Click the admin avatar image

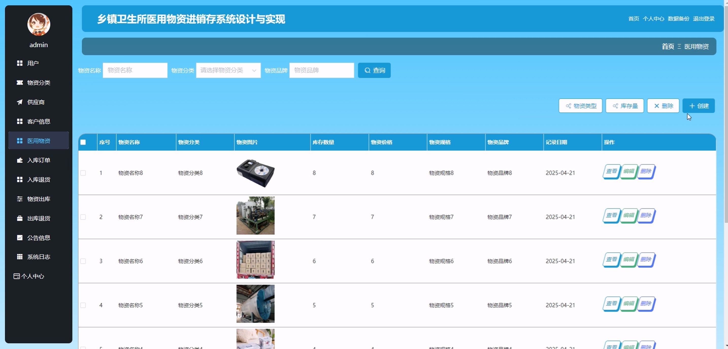[x=39, y=24]
